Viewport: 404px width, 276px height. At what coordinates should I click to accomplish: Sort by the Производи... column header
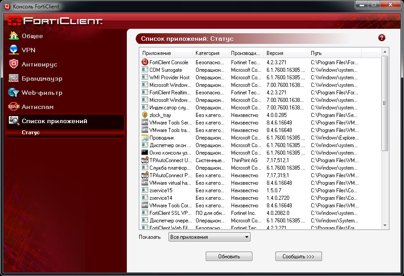point(246,53)
